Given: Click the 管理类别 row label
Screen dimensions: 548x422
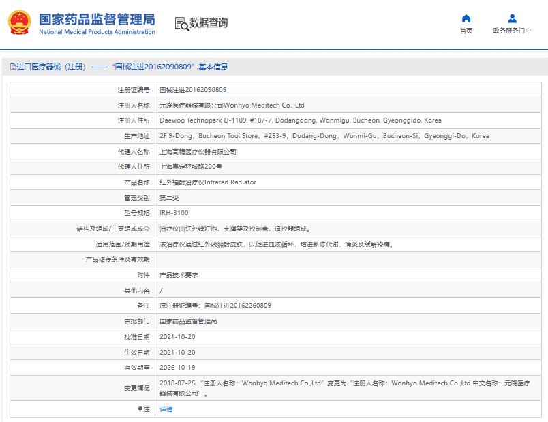Looking at the screenshot, I should [x=136, y=198].
